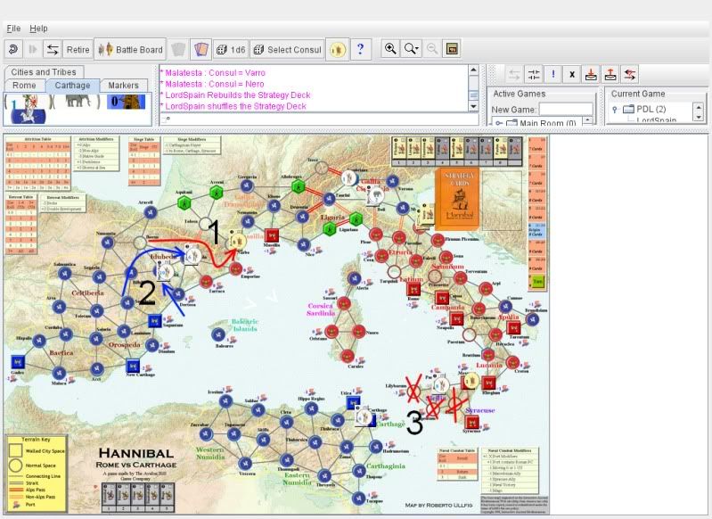The width and height of the screenshot is (712, 519).
Task: Open the File menu
Action: coord(13,29)
